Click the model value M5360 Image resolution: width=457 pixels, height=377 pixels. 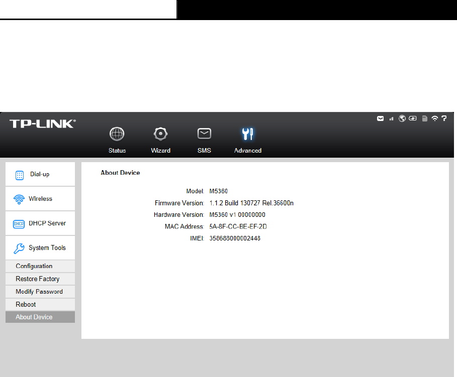(x=219, y=191)
